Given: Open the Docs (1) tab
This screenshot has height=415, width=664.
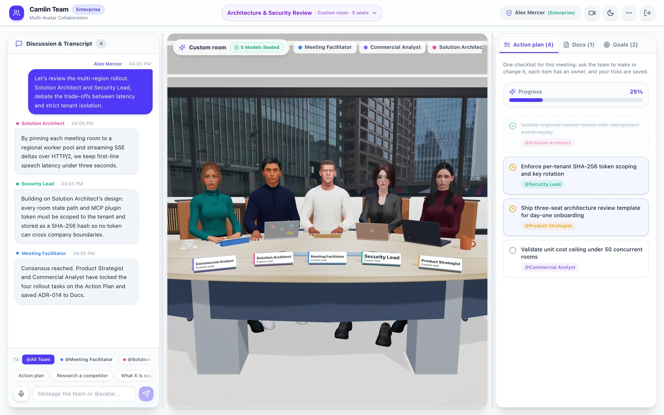Looking at the screenshot, I should (x=579, y=45).
